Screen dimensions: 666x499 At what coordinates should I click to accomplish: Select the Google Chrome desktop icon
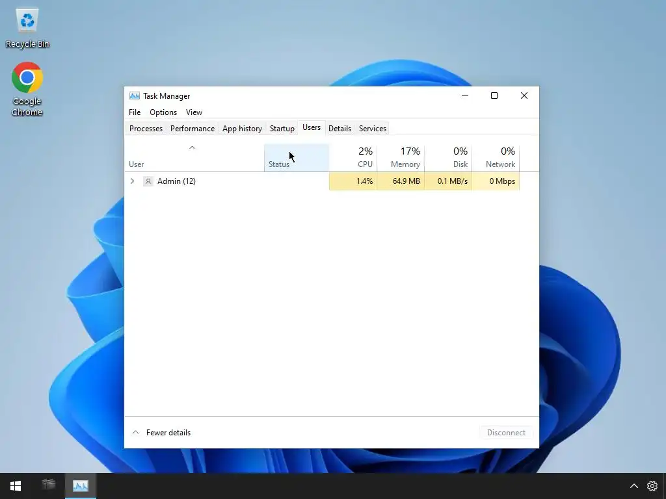(x=27, y=89)
